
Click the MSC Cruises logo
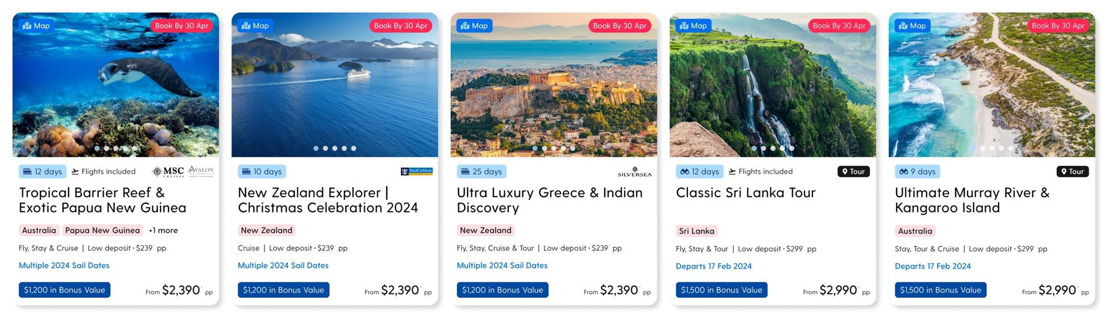click(x=168, y=171)
